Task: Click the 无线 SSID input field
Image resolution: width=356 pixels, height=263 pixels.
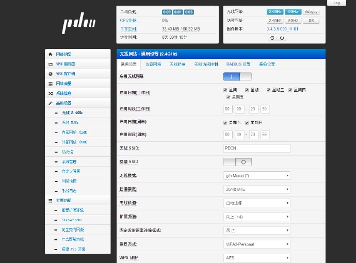Action: coord(257,148)
